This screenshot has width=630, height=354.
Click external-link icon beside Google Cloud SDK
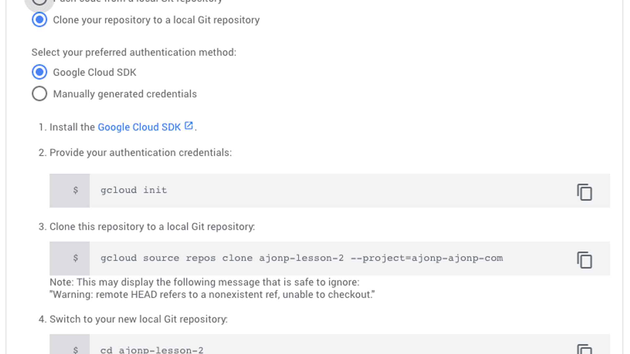tap(189, 126)
